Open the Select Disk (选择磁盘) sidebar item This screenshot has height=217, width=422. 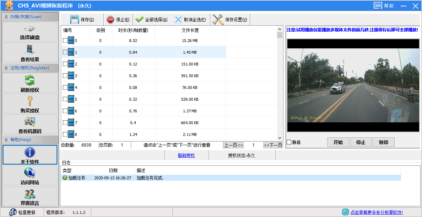30,32
